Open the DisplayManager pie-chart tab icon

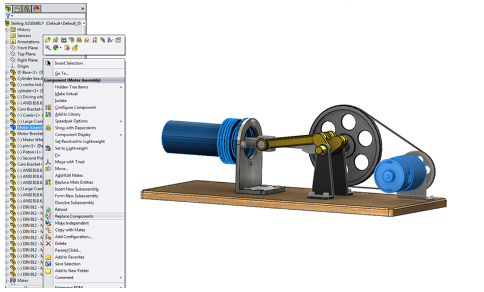[37, 9]
